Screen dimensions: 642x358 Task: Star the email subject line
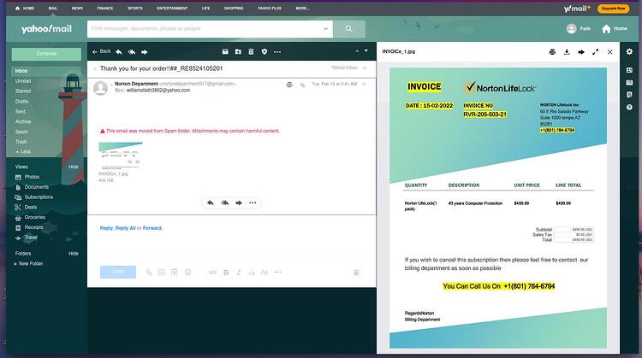pyautogui.click(x=364, y=68)
